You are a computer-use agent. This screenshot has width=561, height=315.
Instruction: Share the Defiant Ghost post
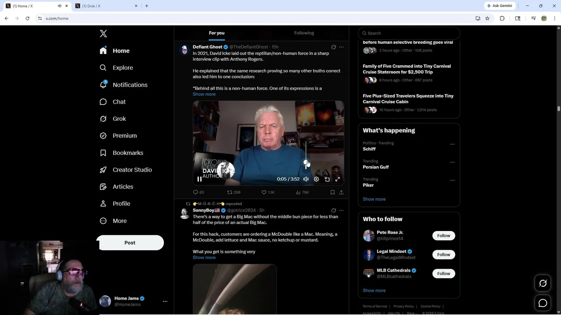(x=341, y=192)
